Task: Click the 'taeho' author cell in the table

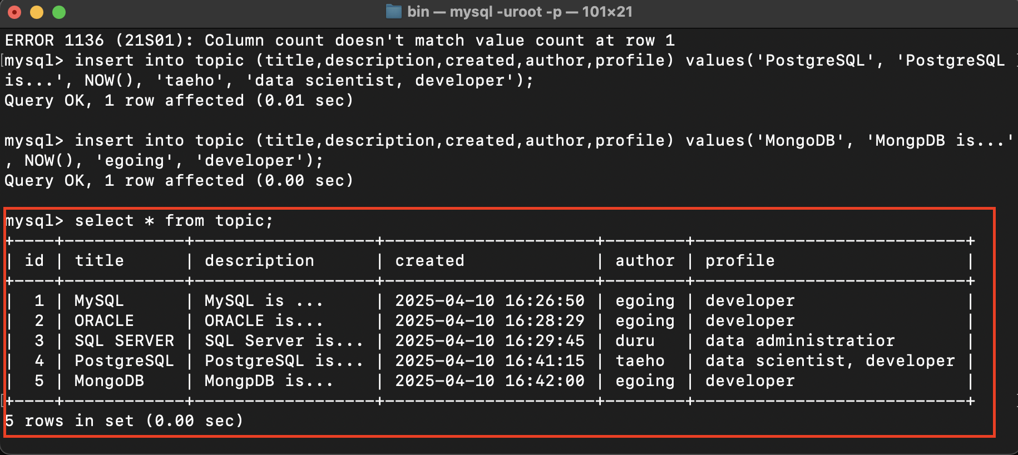Action: 640,361
